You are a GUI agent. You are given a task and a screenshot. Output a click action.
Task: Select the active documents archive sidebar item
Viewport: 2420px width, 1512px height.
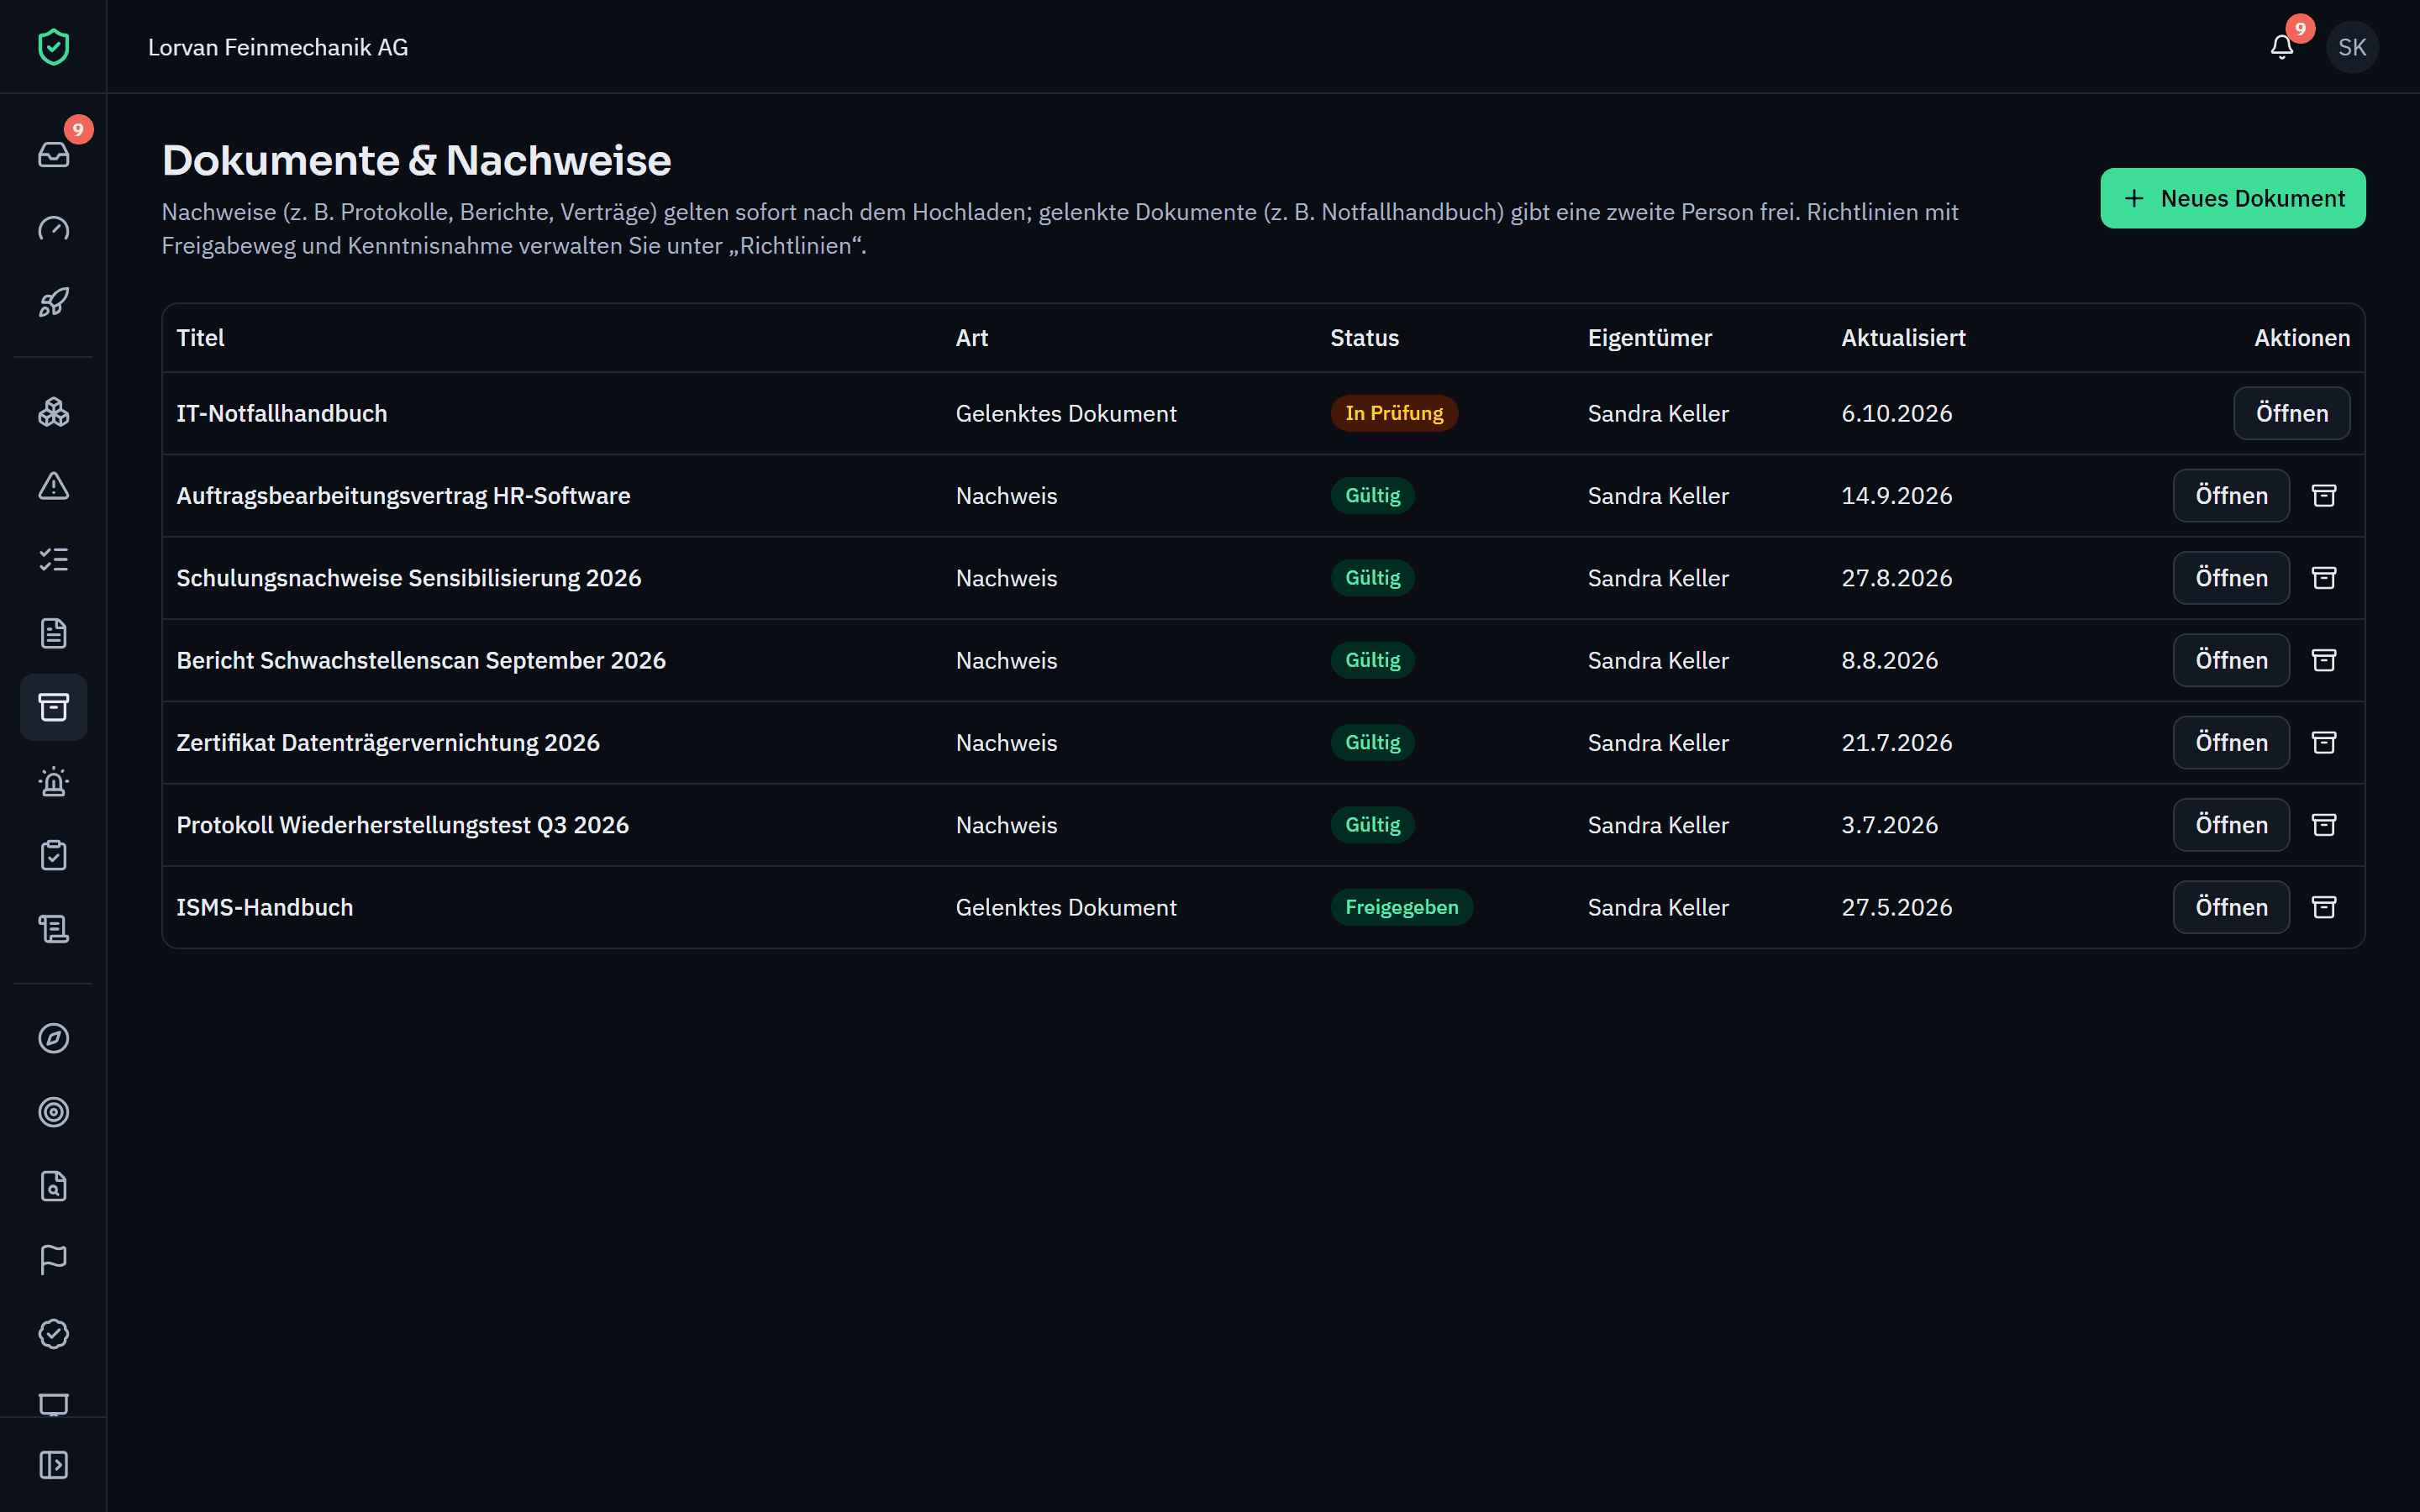pyautogui.click(x=53, y=707)
